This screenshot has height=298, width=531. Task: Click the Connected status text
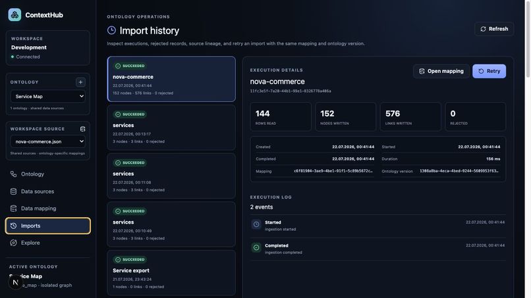pos(28,57)
